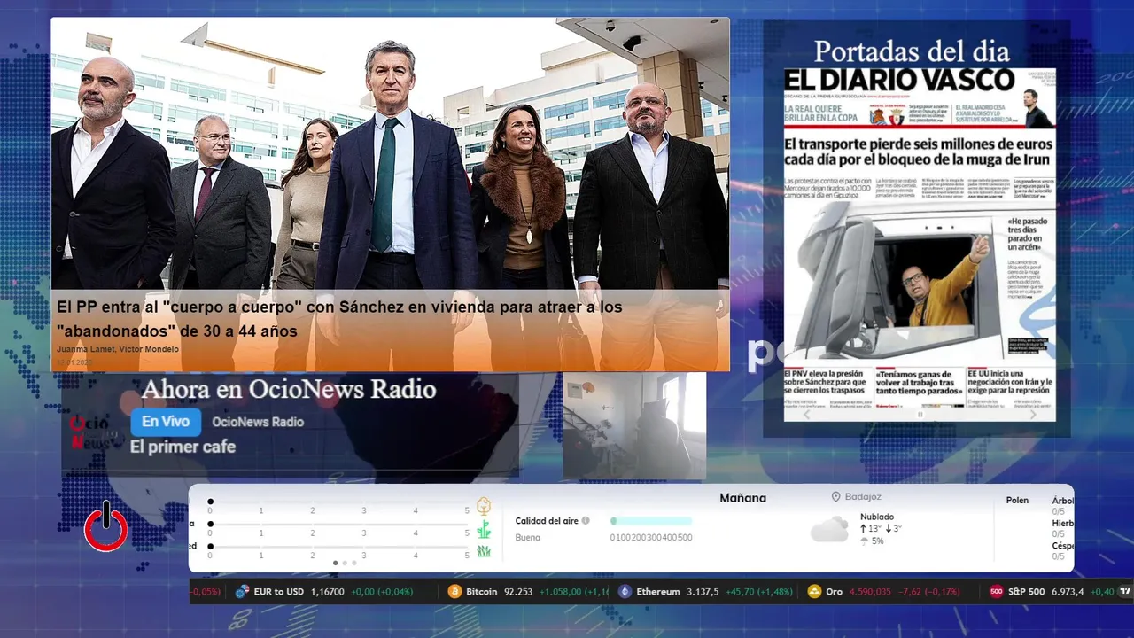Viewport: 1134px width, 638px height.
Task: Click the cloudy weather icon
Action: pyautogui.click(x=829, y=529)
